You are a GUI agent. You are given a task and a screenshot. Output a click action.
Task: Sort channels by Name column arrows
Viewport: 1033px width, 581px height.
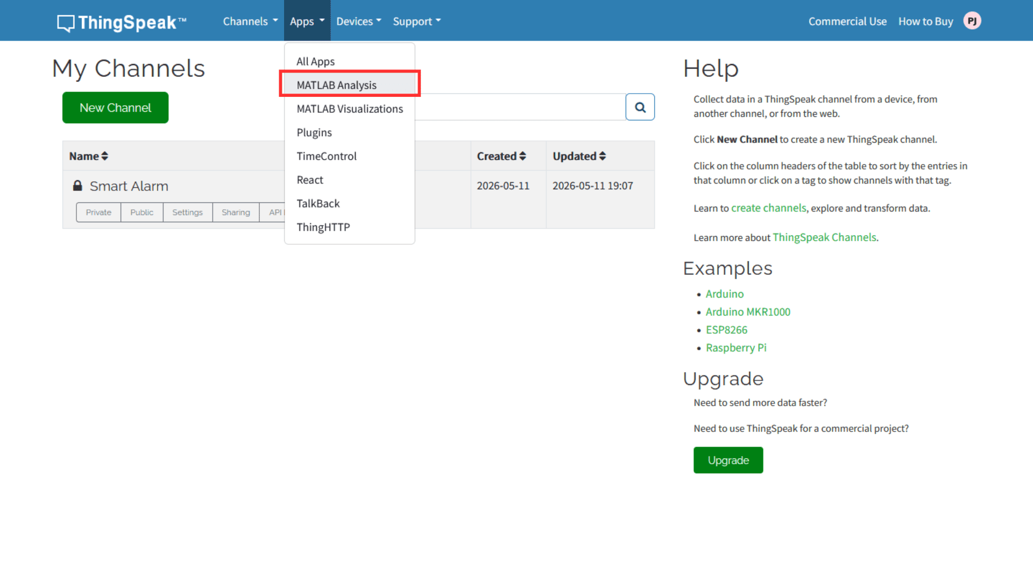(x=104, y=156)
